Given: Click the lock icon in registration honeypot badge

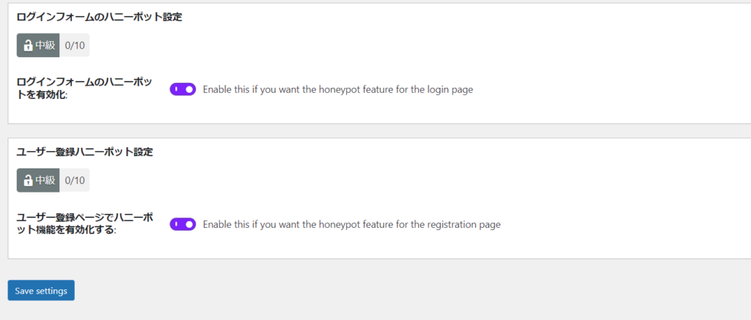Looking at the screenshot, I should coord(28,180).
